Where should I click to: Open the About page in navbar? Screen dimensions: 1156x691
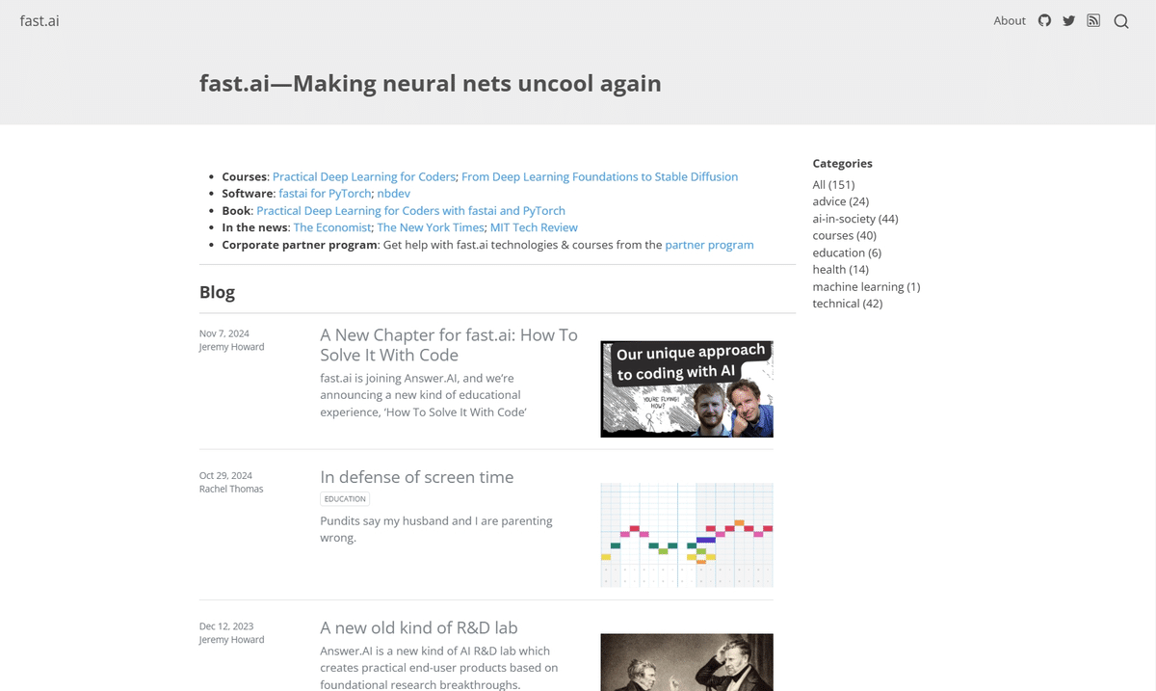pos(1010,20)
